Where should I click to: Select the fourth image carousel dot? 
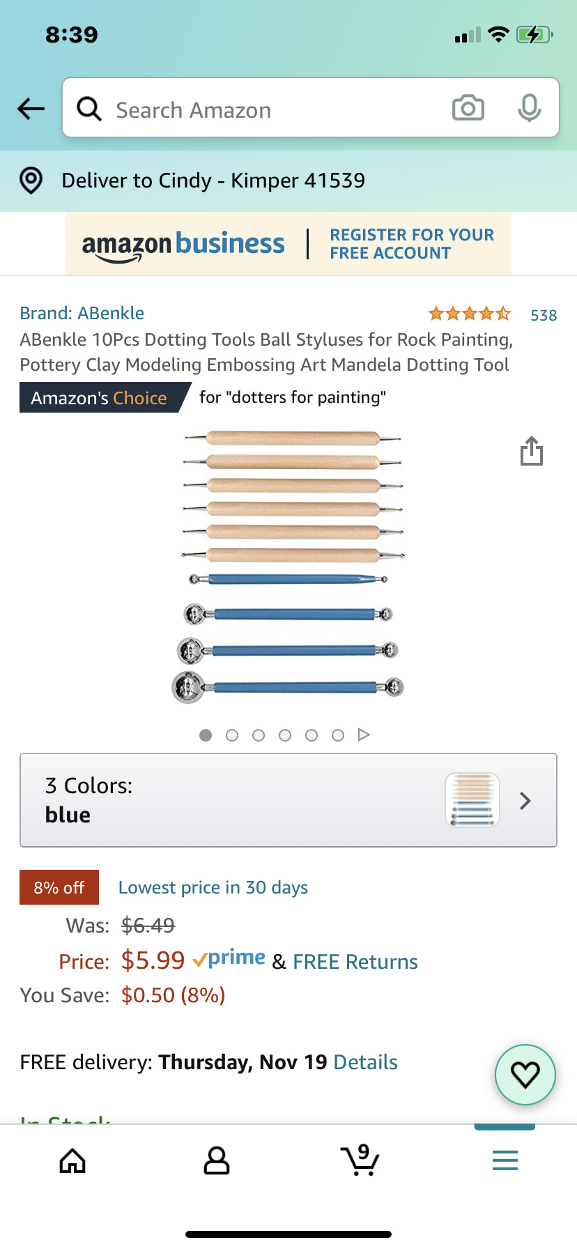[285, 735]
